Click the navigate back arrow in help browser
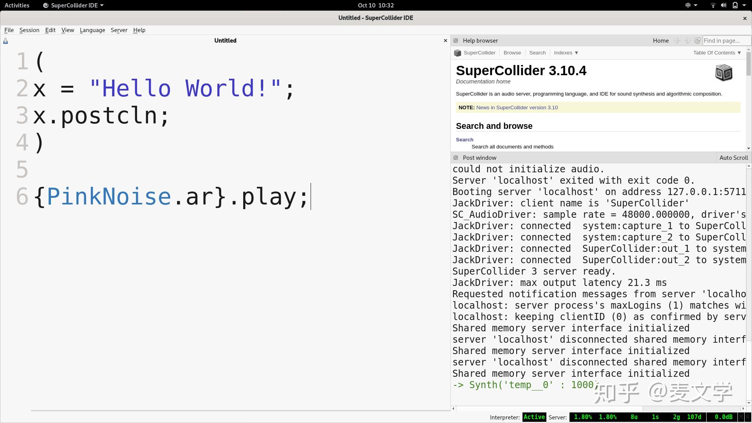 tap(677, 40)
